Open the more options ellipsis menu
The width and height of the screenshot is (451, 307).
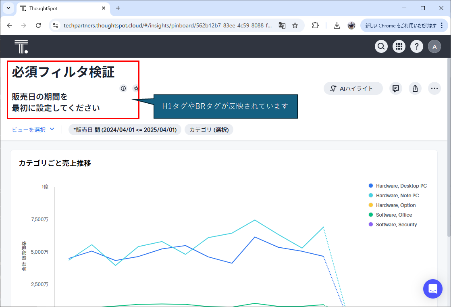tap(434, 88)
